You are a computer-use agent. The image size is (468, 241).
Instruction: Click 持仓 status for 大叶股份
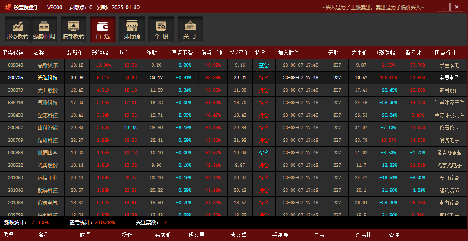[264, 90]
